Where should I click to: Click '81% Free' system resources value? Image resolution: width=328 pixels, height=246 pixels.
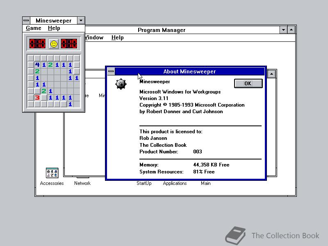(x=204, y=172)
